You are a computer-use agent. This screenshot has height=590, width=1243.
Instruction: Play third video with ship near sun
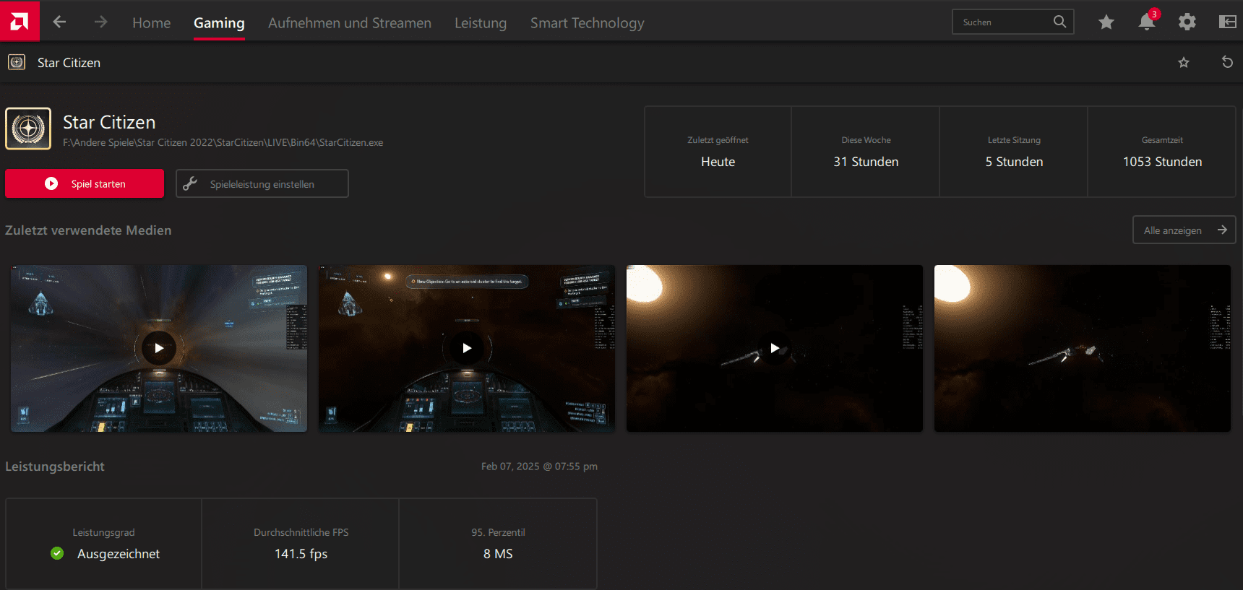pyautogui.click(x=775, y=348)
